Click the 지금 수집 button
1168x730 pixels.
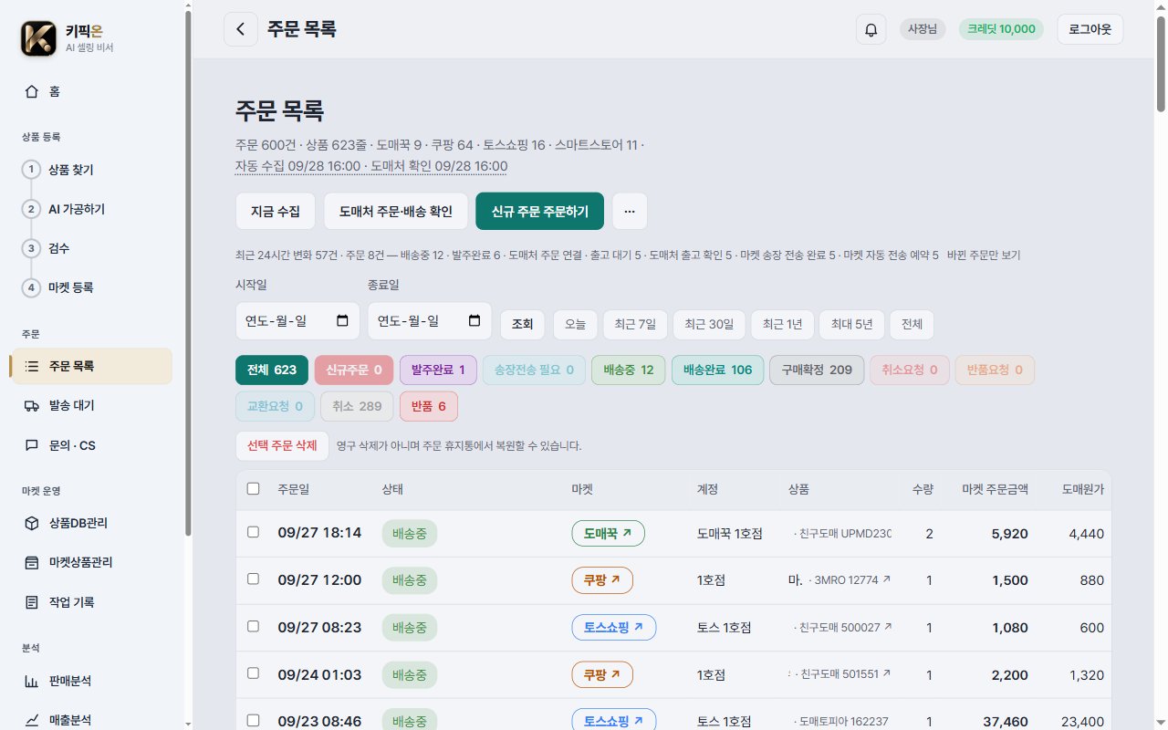pos(276,211)
